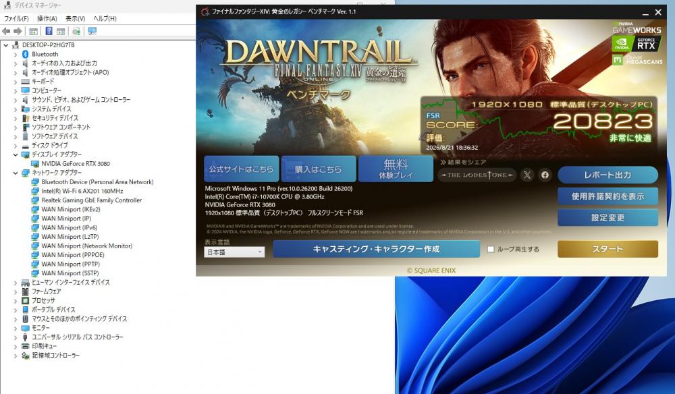
Task: Click the FFXIV benchmark title bar meteor icon
Action: pyautogui.click(x=205, y=11)
